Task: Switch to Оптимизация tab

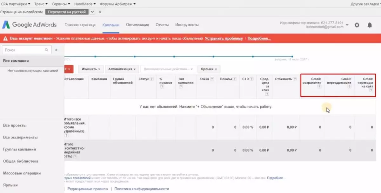Action: point(137,25)
